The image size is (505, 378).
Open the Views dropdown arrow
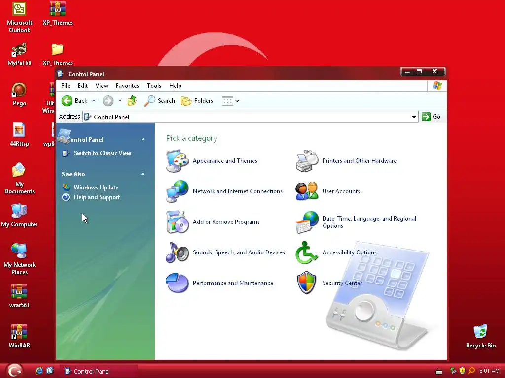pyautogui.click(x=237, y=101)
